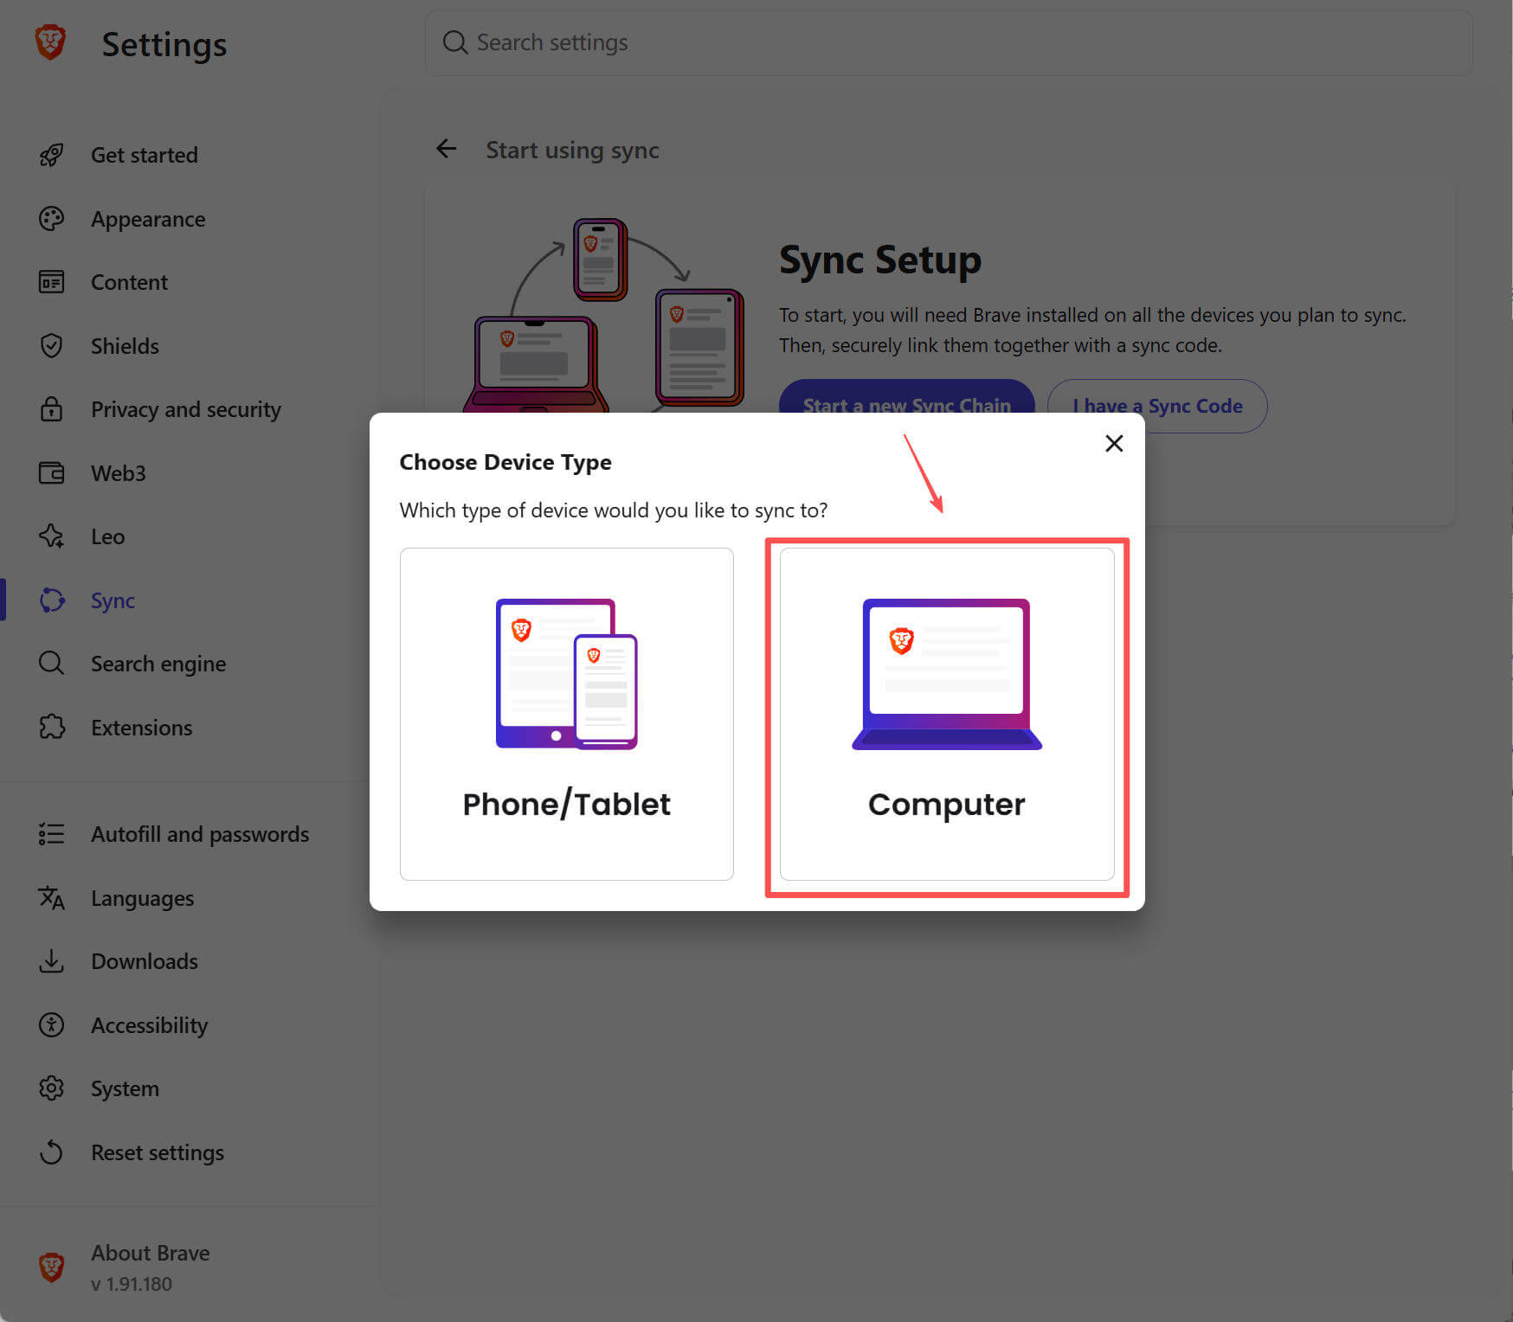
Task: Click the I have a Sync Code button
Action: coord(1157,406)
